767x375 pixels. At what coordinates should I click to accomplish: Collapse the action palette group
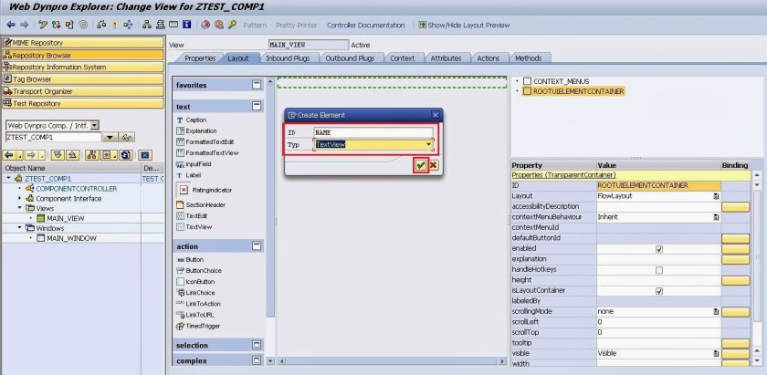coord(257,246)
